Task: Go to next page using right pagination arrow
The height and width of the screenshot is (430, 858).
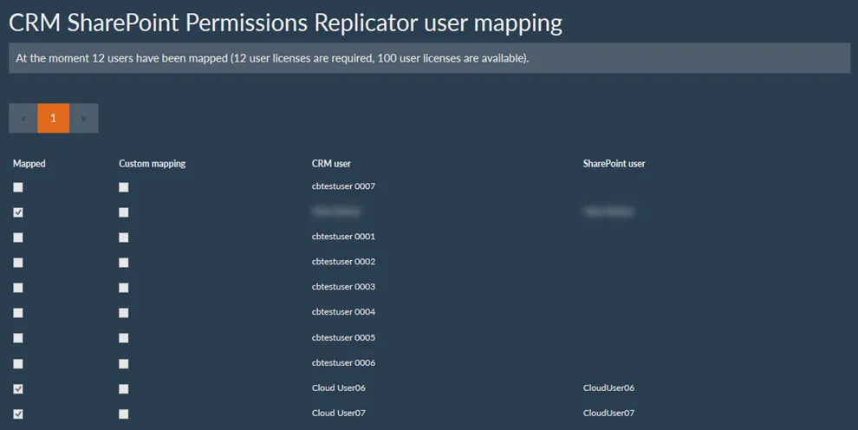Action: coord(83,119)
